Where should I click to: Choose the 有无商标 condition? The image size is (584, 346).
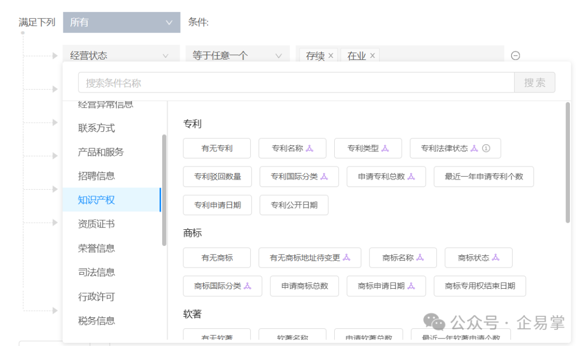(x=217, y=258)
